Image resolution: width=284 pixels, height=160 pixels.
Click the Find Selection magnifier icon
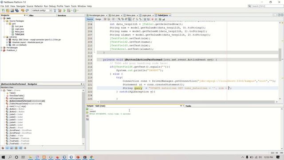[x=119, y=19]
